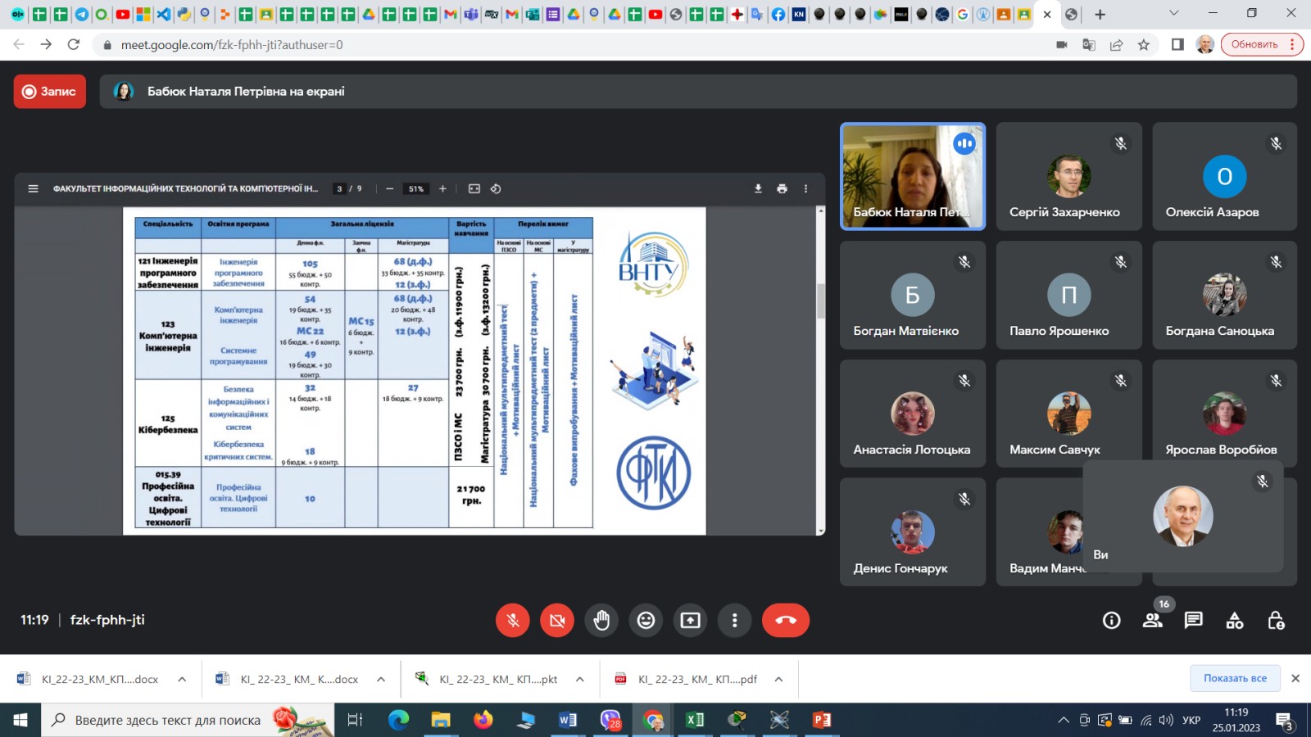The height and width of the screenshot is (737, 1311).
Task: Toggle the camera off button
Action: pyautogui.click(x=557, y=620)
